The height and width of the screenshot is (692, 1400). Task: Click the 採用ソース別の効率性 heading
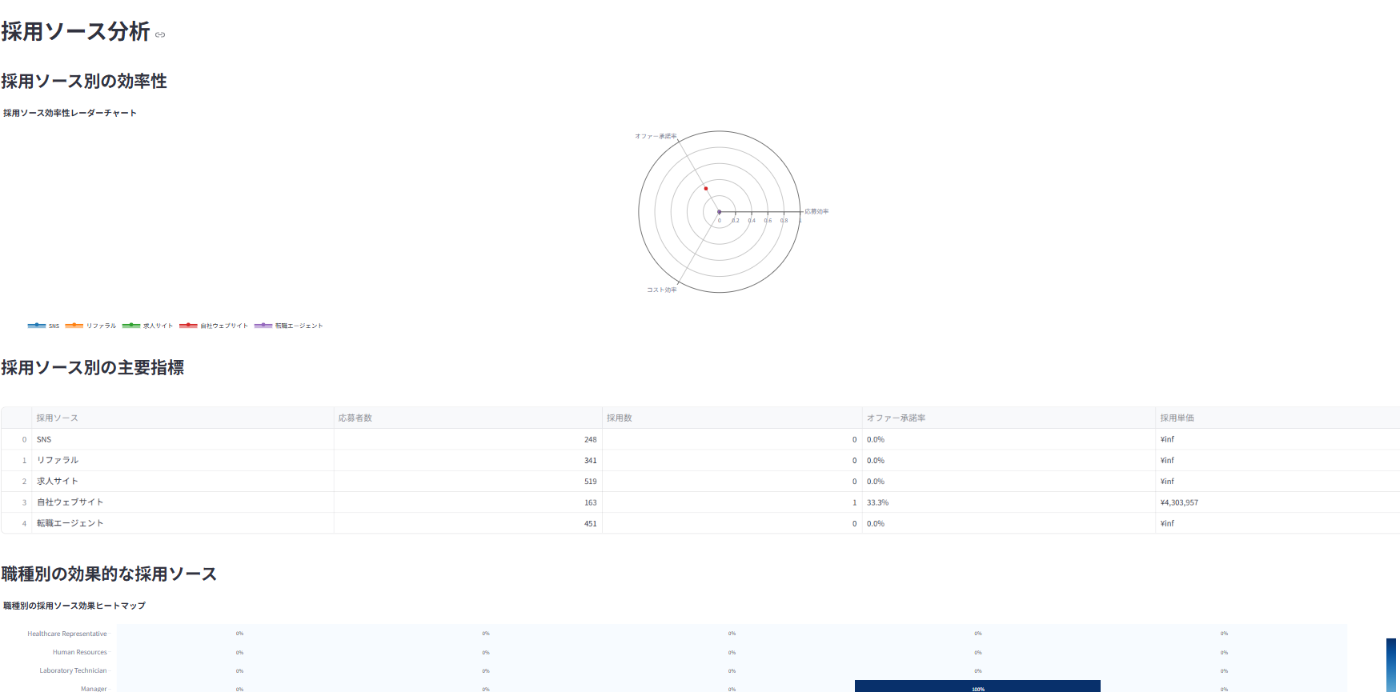(x=84, y=81)
